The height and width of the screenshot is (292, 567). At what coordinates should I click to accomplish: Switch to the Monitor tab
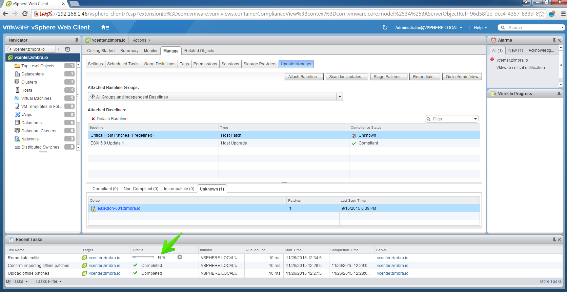coord(151,51)
